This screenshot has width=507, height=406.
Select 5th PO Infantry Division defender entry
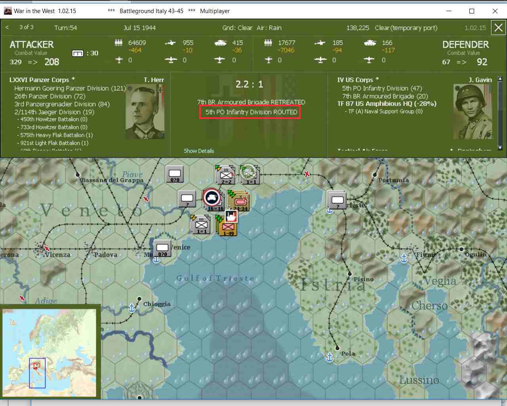(x=382, y=88)
